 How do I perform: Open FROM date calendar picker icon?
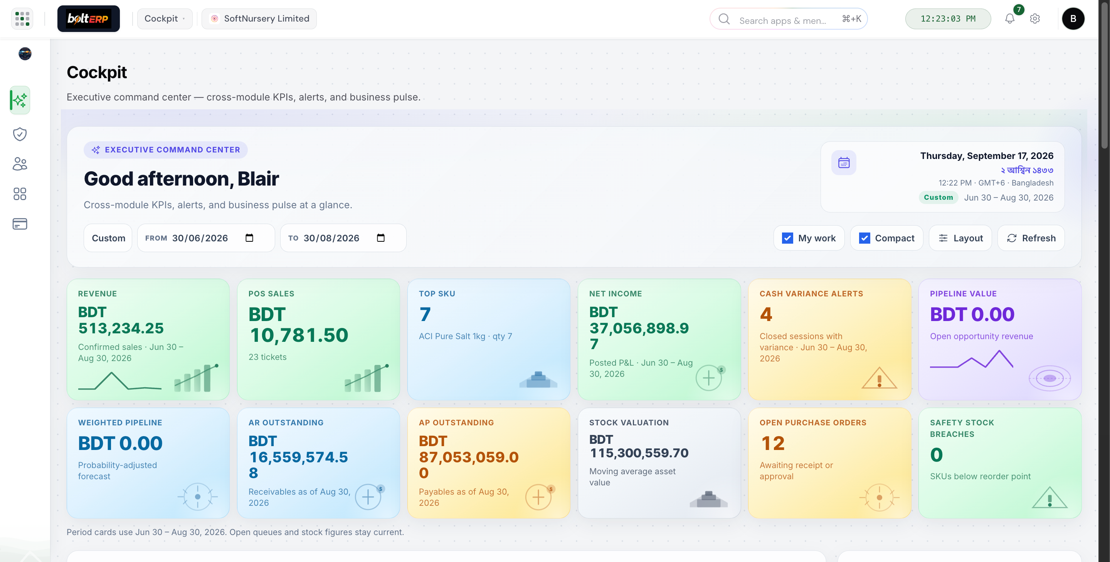tap(249, 238)
